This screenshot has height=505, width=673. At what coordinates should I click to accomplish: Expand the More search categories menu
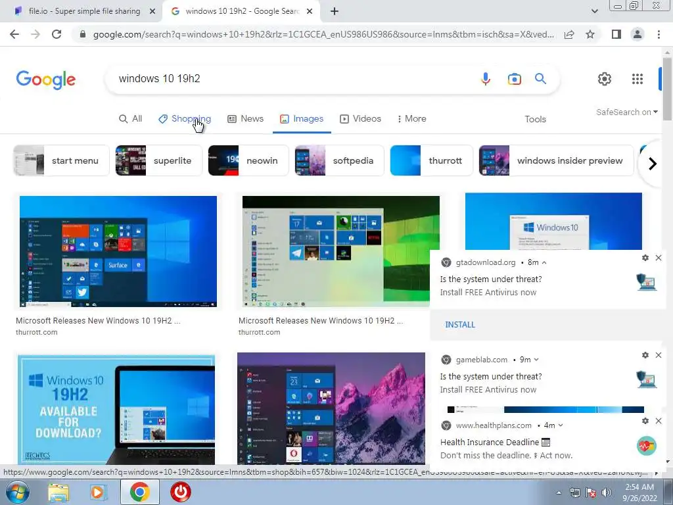[411, 119]
